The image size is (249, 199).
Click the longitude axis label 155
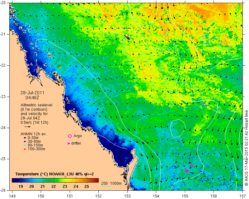[185, 196]
